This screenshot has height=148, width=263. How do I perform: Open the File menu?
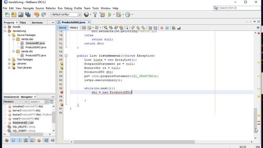5,8
